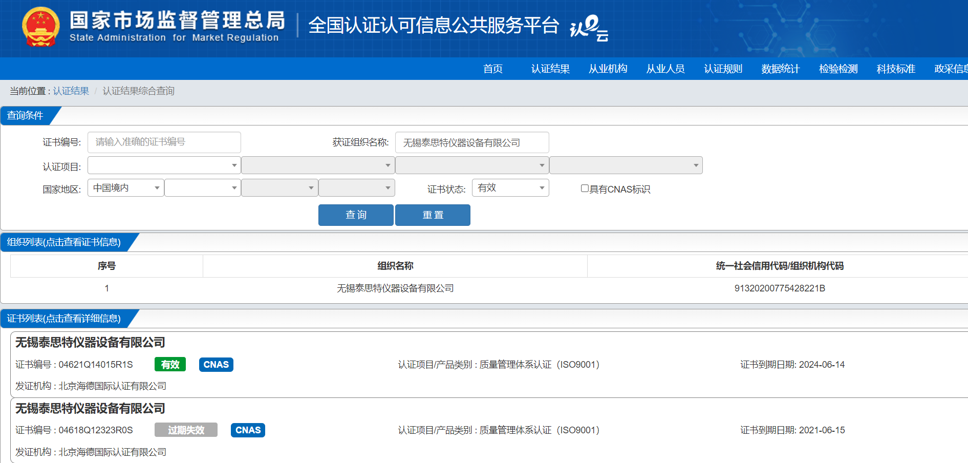
Task: Click organization row 无锡泰思特仪器设备有限公司 in table
Action: 395,288
